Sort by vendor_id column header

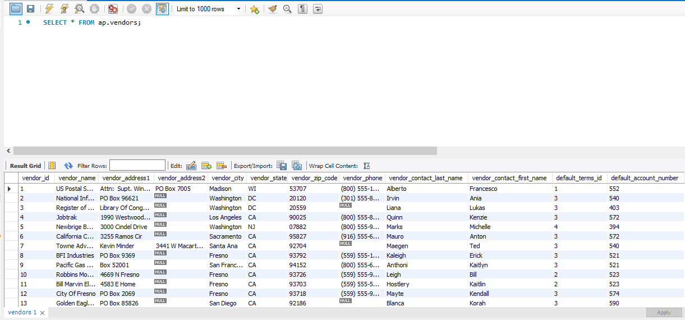35,178
